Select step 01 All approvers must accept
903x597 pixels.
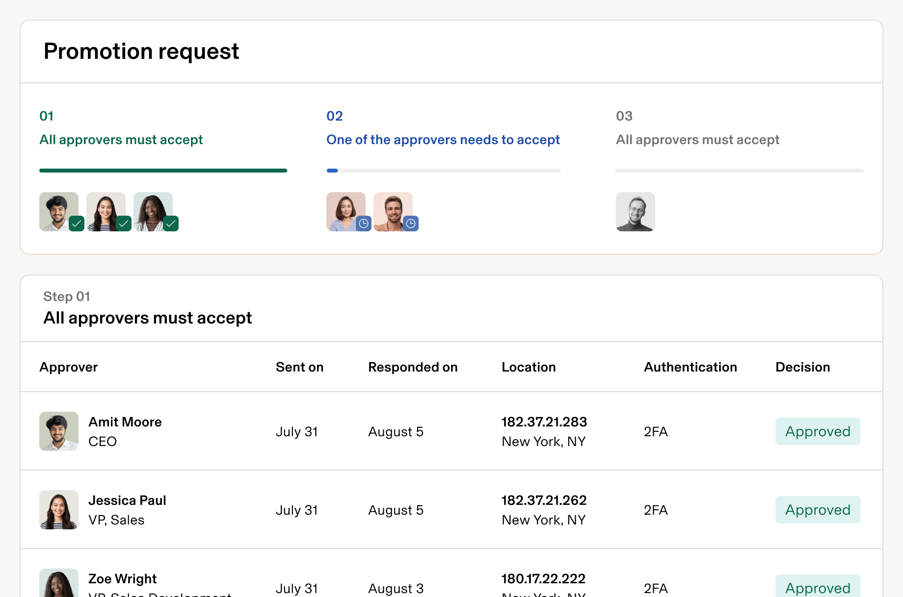[121, 140]
